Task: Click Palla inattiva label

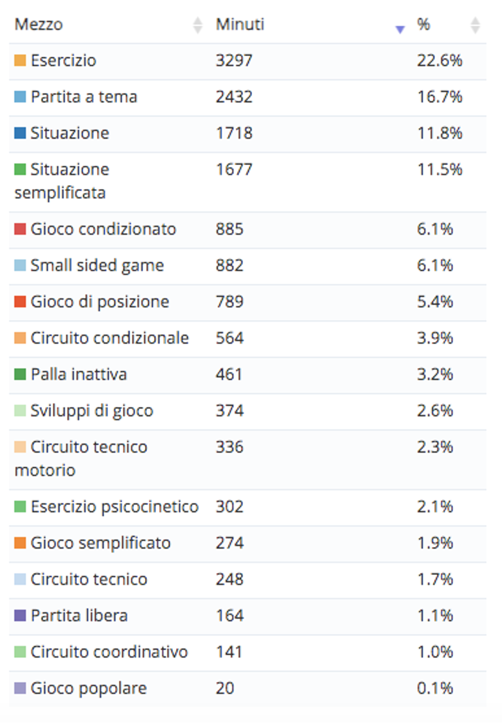Action: tap(79, 375)
